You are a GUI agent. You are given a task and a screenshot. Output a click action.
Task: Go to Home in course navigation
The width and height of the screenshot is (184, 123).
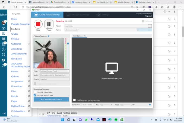point(14,19)
